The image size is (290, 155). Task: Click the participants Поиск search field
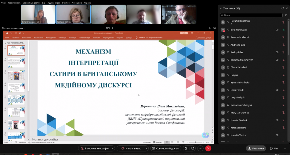point(250,15)
